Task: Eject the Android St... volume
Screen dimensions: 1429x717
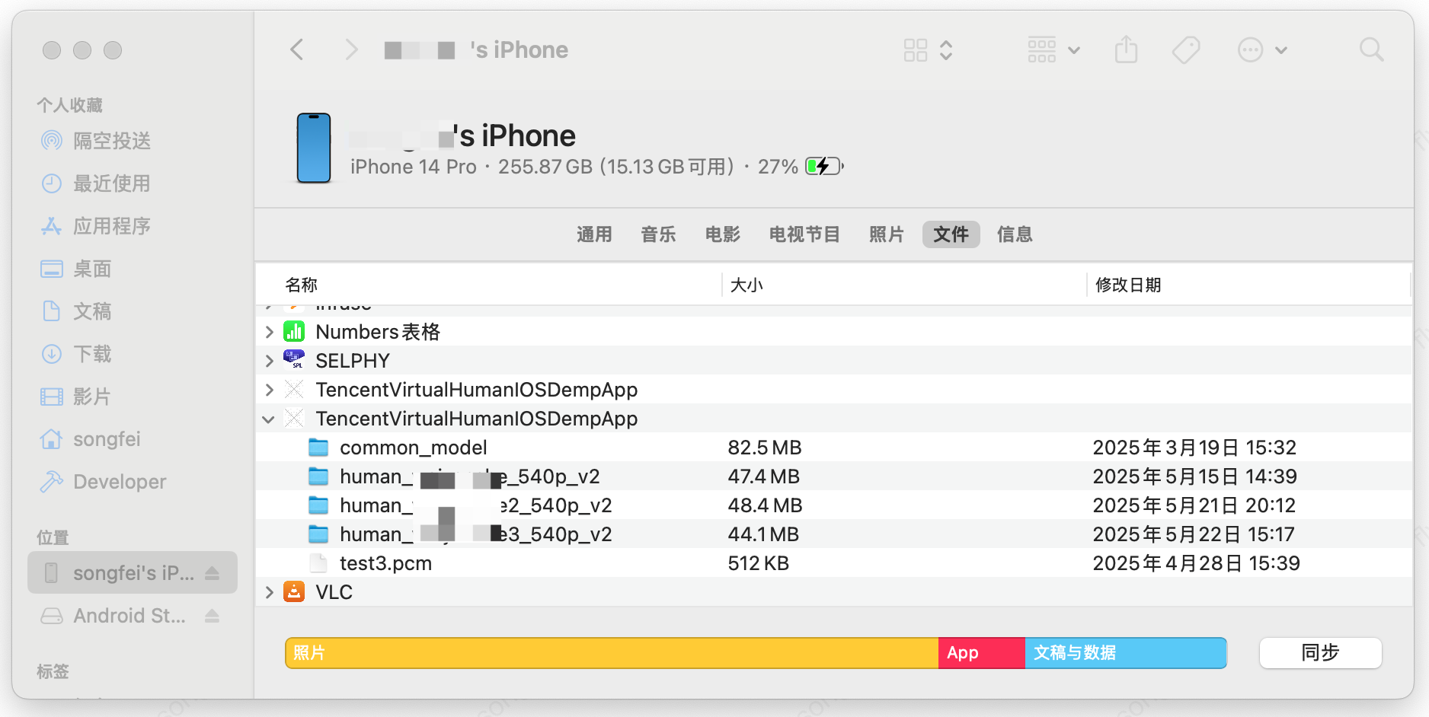Action: 213,616
